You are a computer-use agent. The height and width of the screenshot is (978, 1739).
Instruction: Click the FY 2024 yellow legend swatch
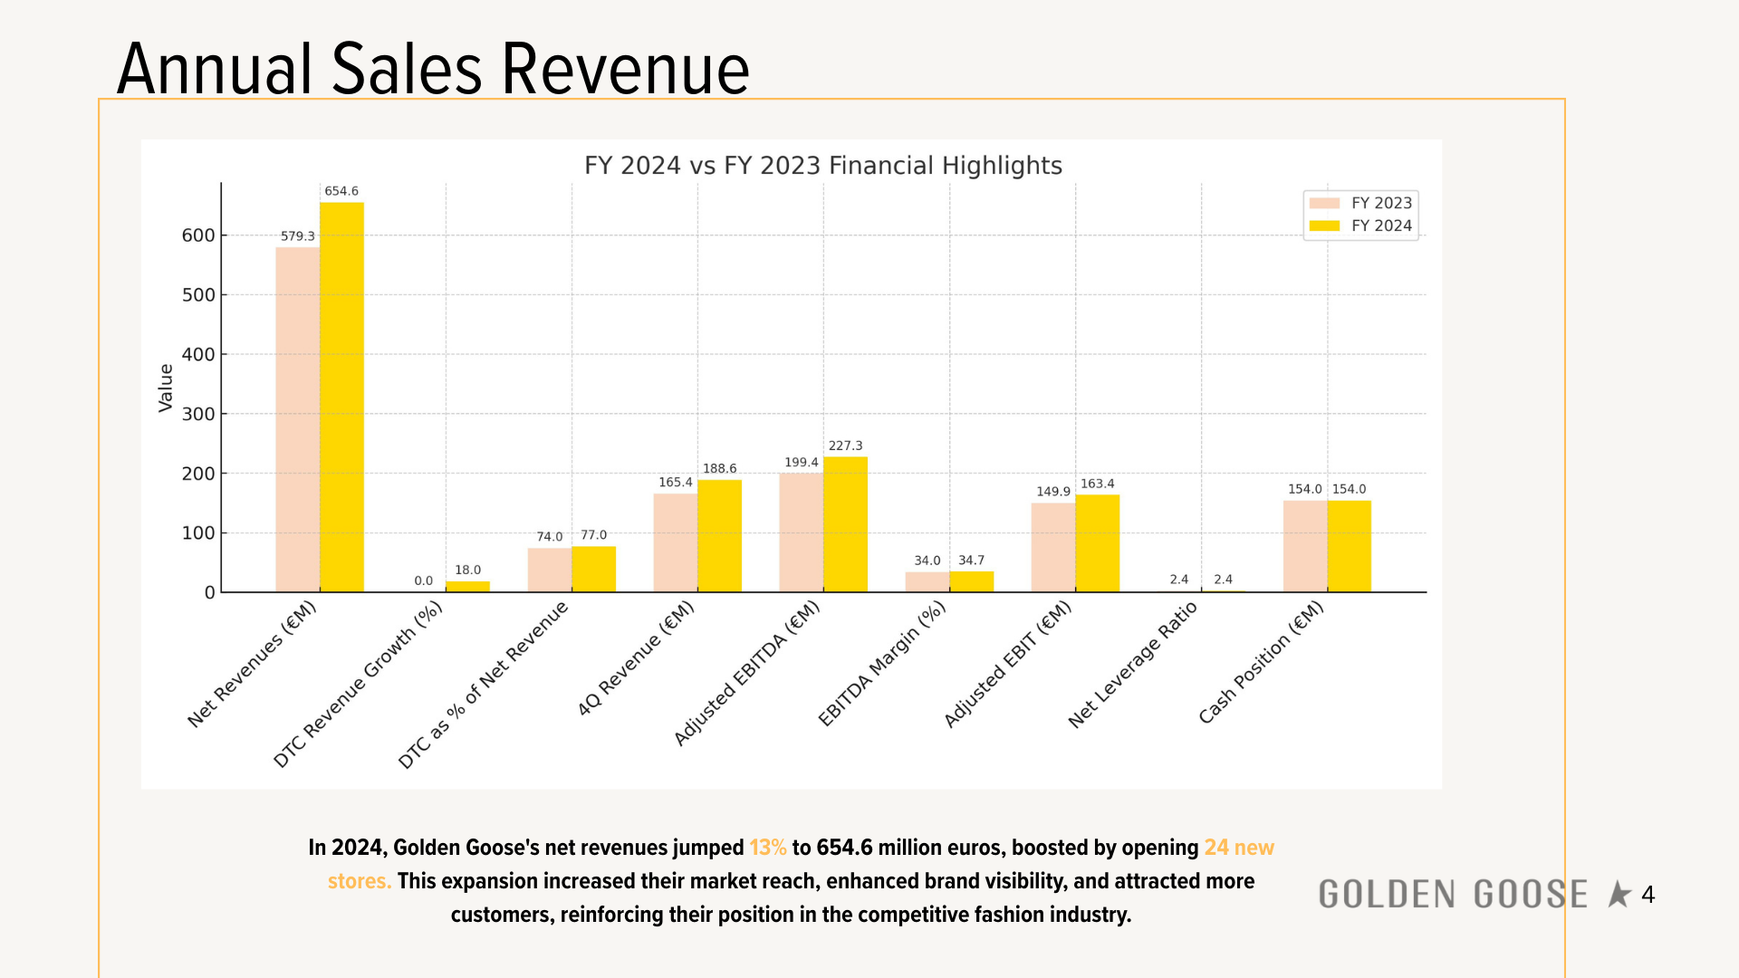point(1324,225)
